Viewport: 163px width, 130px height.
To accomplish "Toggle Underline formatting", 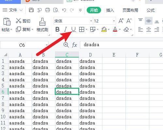I will click(x=73, y=29).
